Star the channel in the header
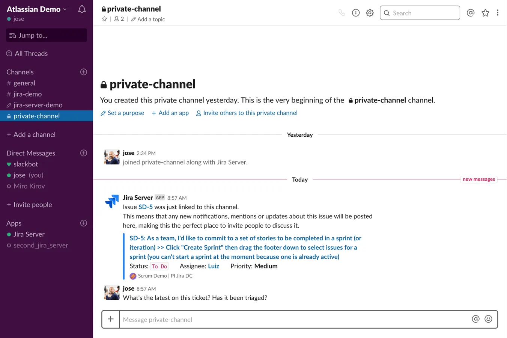The width and height of the screenshot is (507, 338). tap(104, 19)
